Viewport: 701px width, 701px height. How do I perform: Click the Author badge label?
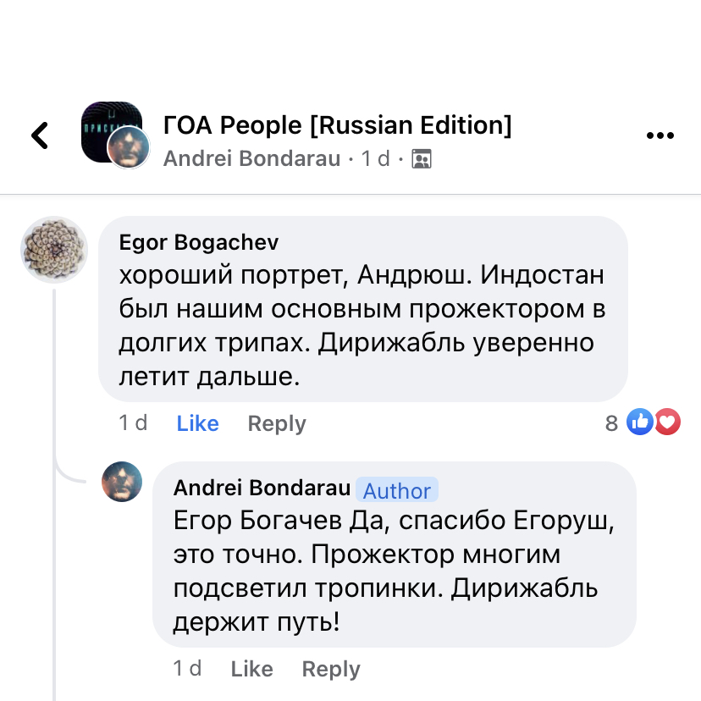tap(397, 490)
